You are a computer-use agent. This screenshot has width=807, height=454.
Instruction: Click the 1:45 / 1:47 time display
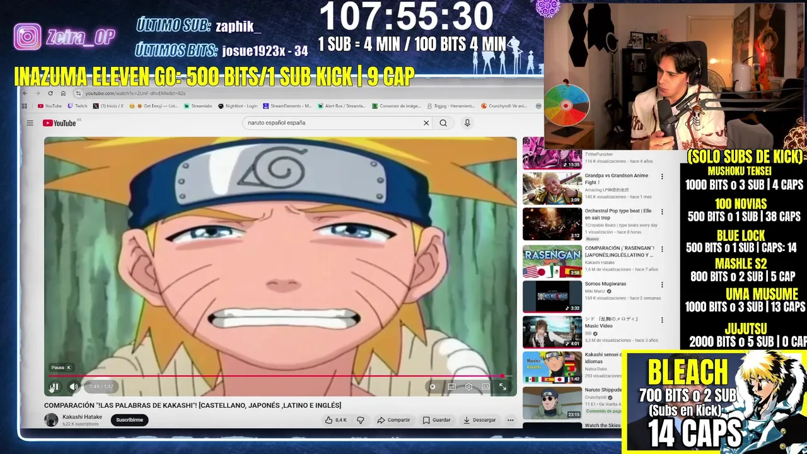[101, 387]
